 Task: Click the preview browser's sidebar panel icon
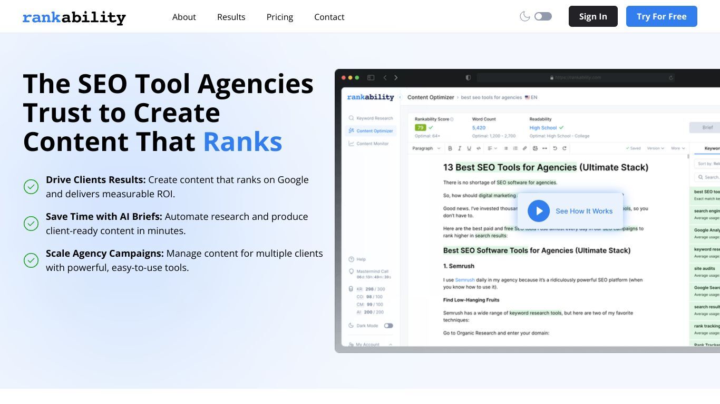point(371,77)
